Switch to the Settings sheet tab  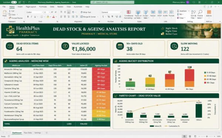point(37,132)
